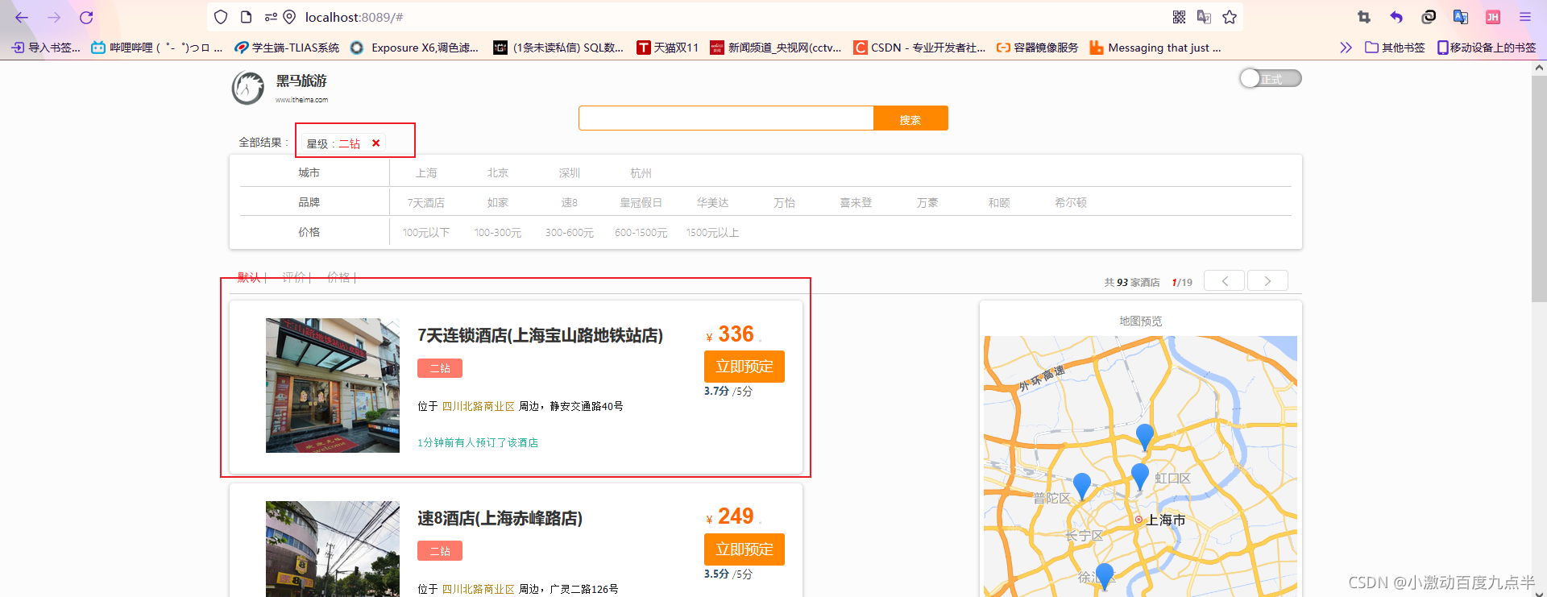1547x597 pixels.
Task: Filter by brand 如家
Action: (498, 203)
